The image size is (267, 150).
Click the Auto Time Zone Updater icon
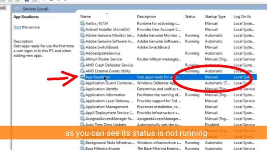point(82,124)
